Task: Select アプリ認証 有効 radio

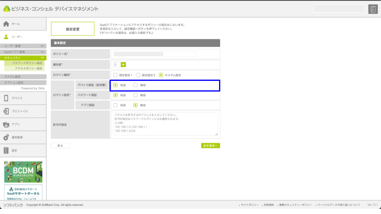Action: [x=115, y=105]
